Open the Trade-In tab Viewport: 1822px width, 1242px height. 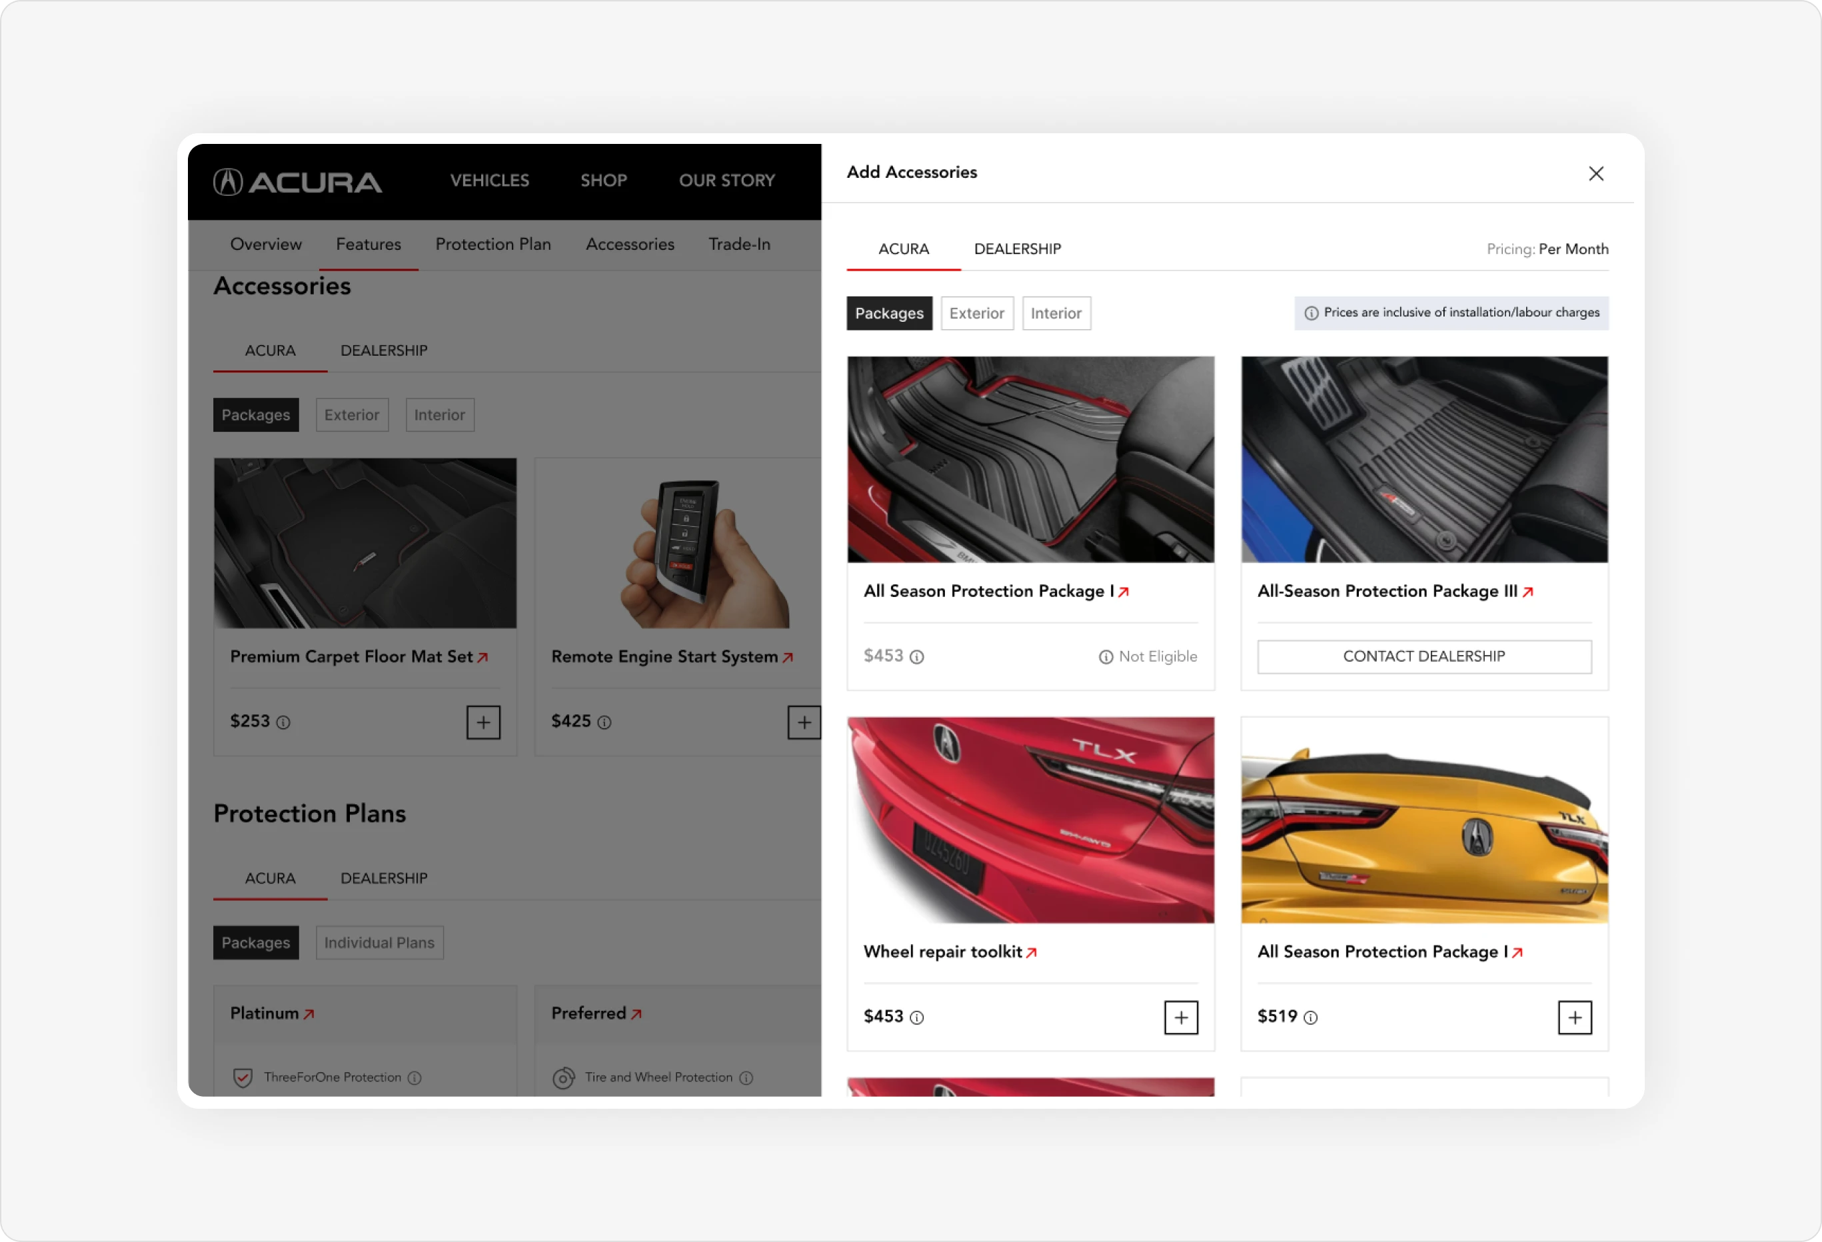pyautogui.click(x=739, y=244)
